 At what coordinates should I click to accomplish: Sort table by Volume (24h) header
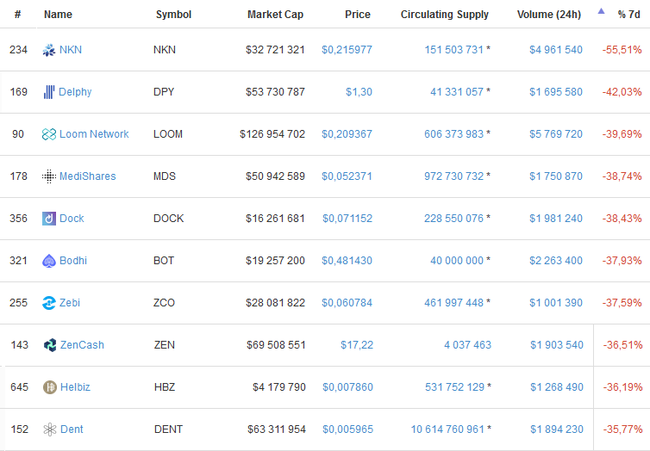[549, 15]
